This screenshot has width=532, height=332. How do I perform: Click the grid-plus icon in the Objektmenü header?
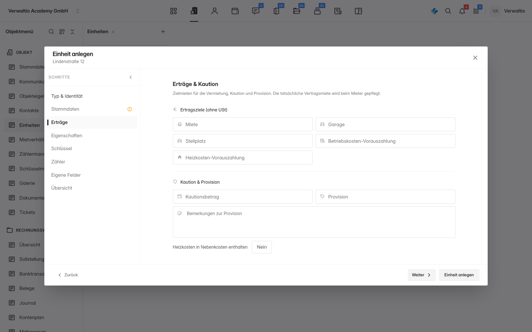click(x=62, y=32)
